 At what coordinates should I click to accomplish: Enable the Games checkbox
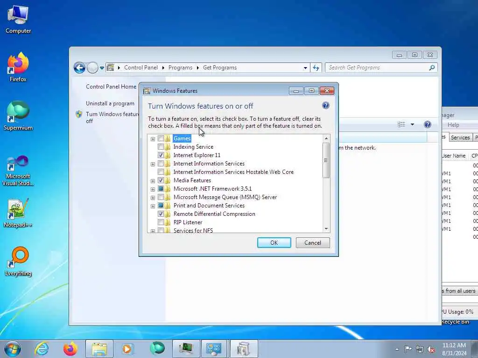click(161, 138)
